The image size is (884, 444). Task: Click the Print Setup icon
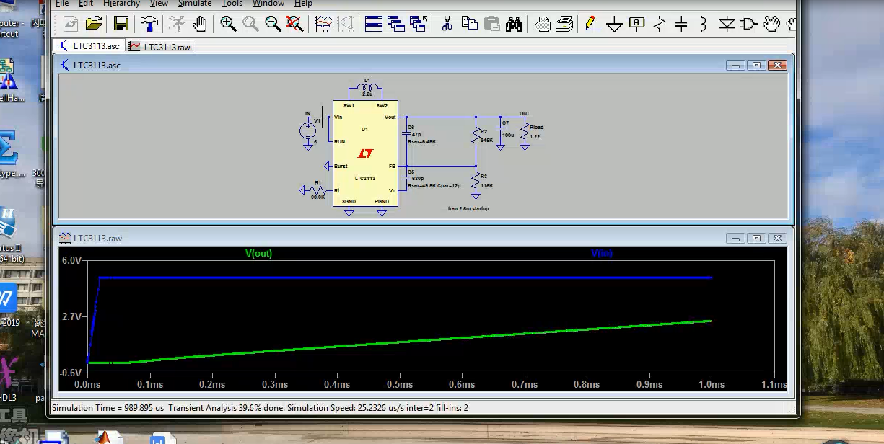coord(542,24)
